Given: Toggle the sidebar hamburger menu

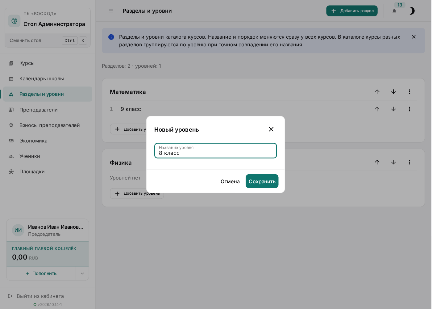Looking at the screenshot, I should click(111, 11).
